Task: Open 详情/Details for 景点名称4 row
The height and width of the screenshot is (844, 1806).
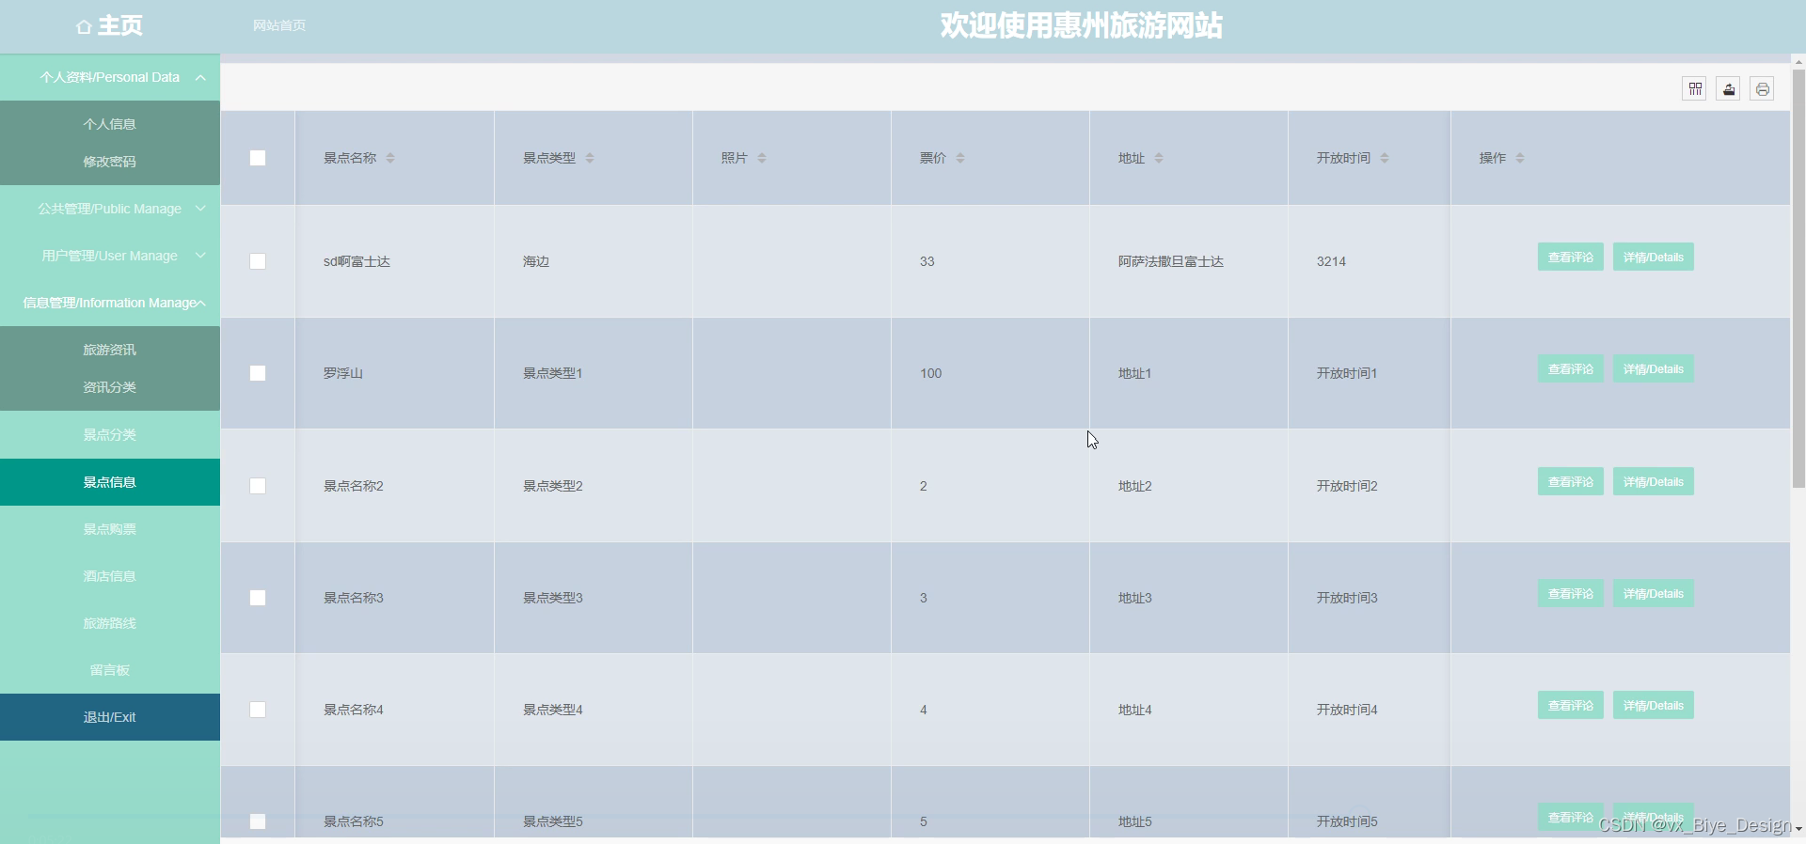Action: click(x=1654, y=706)
